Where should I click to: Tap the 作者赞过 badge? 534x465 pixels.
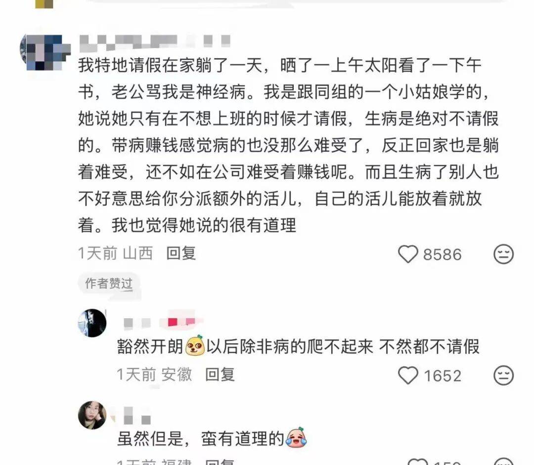coord(109,283)
